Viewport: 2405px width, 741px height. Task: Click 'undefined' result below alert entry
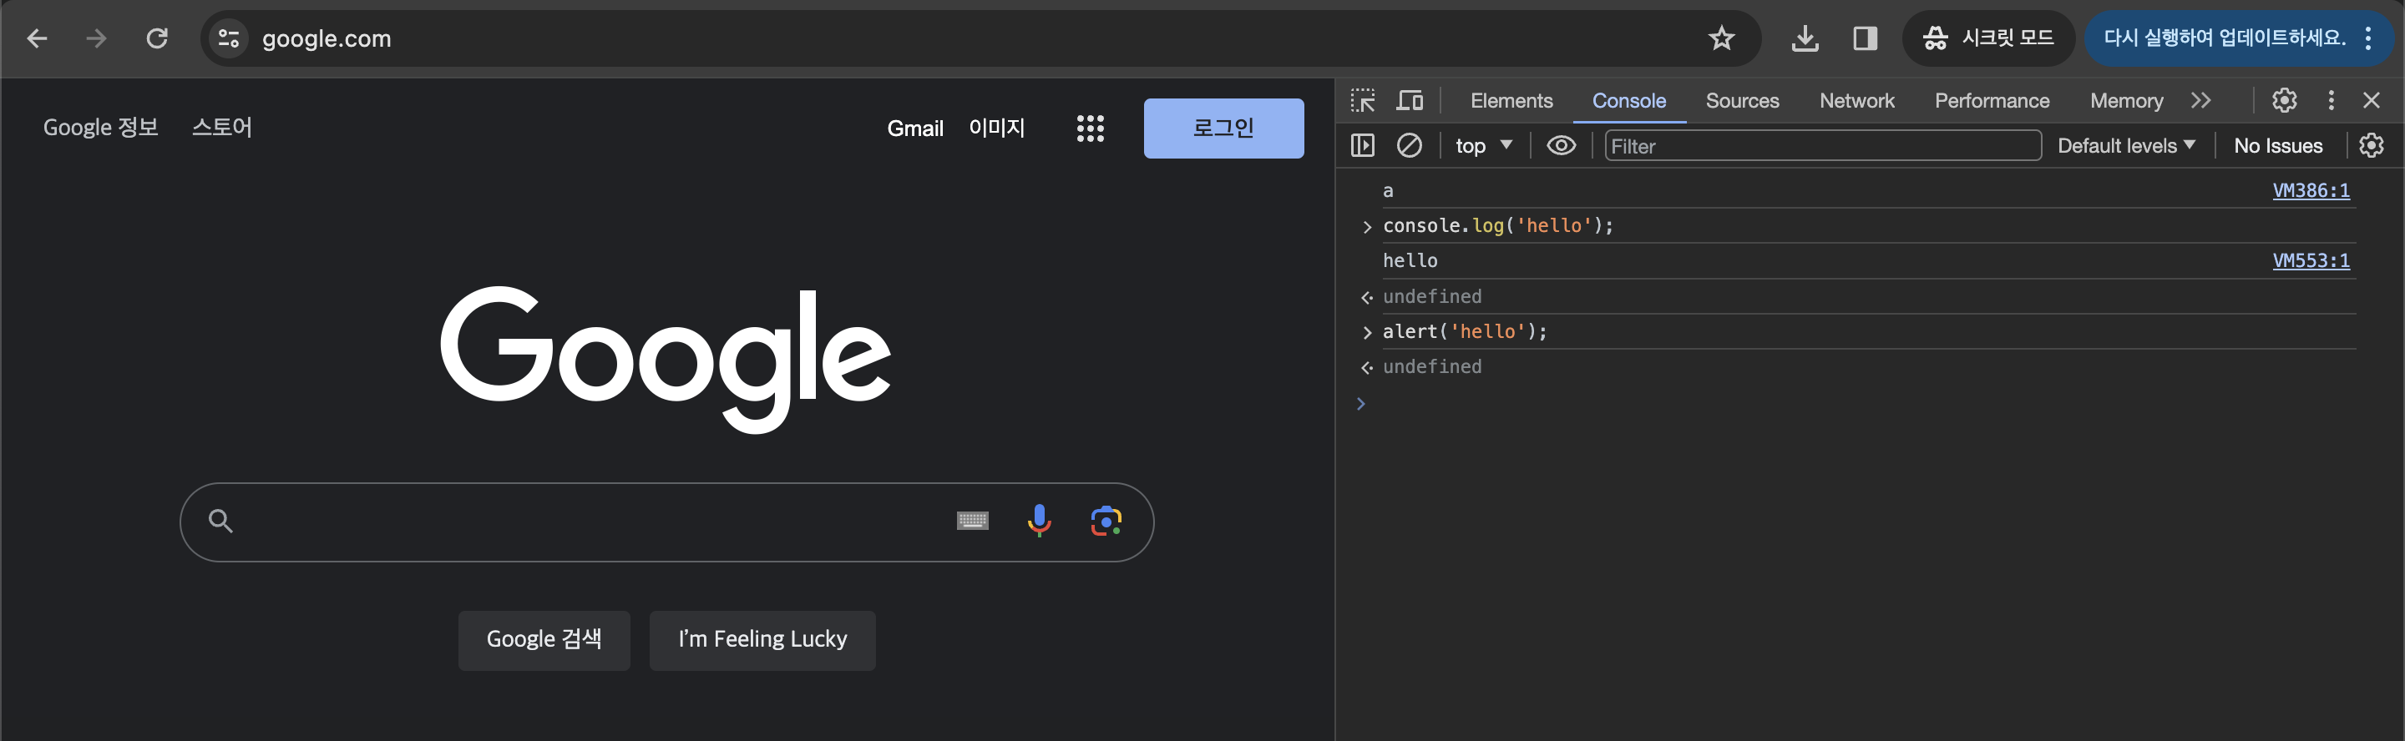pos(1431,367)
